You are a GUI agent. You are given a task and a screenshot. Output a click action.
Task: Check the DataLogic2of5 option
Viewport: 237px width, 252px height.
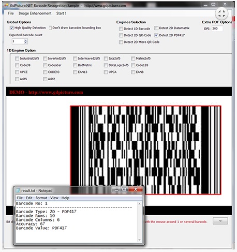point(106,65)
